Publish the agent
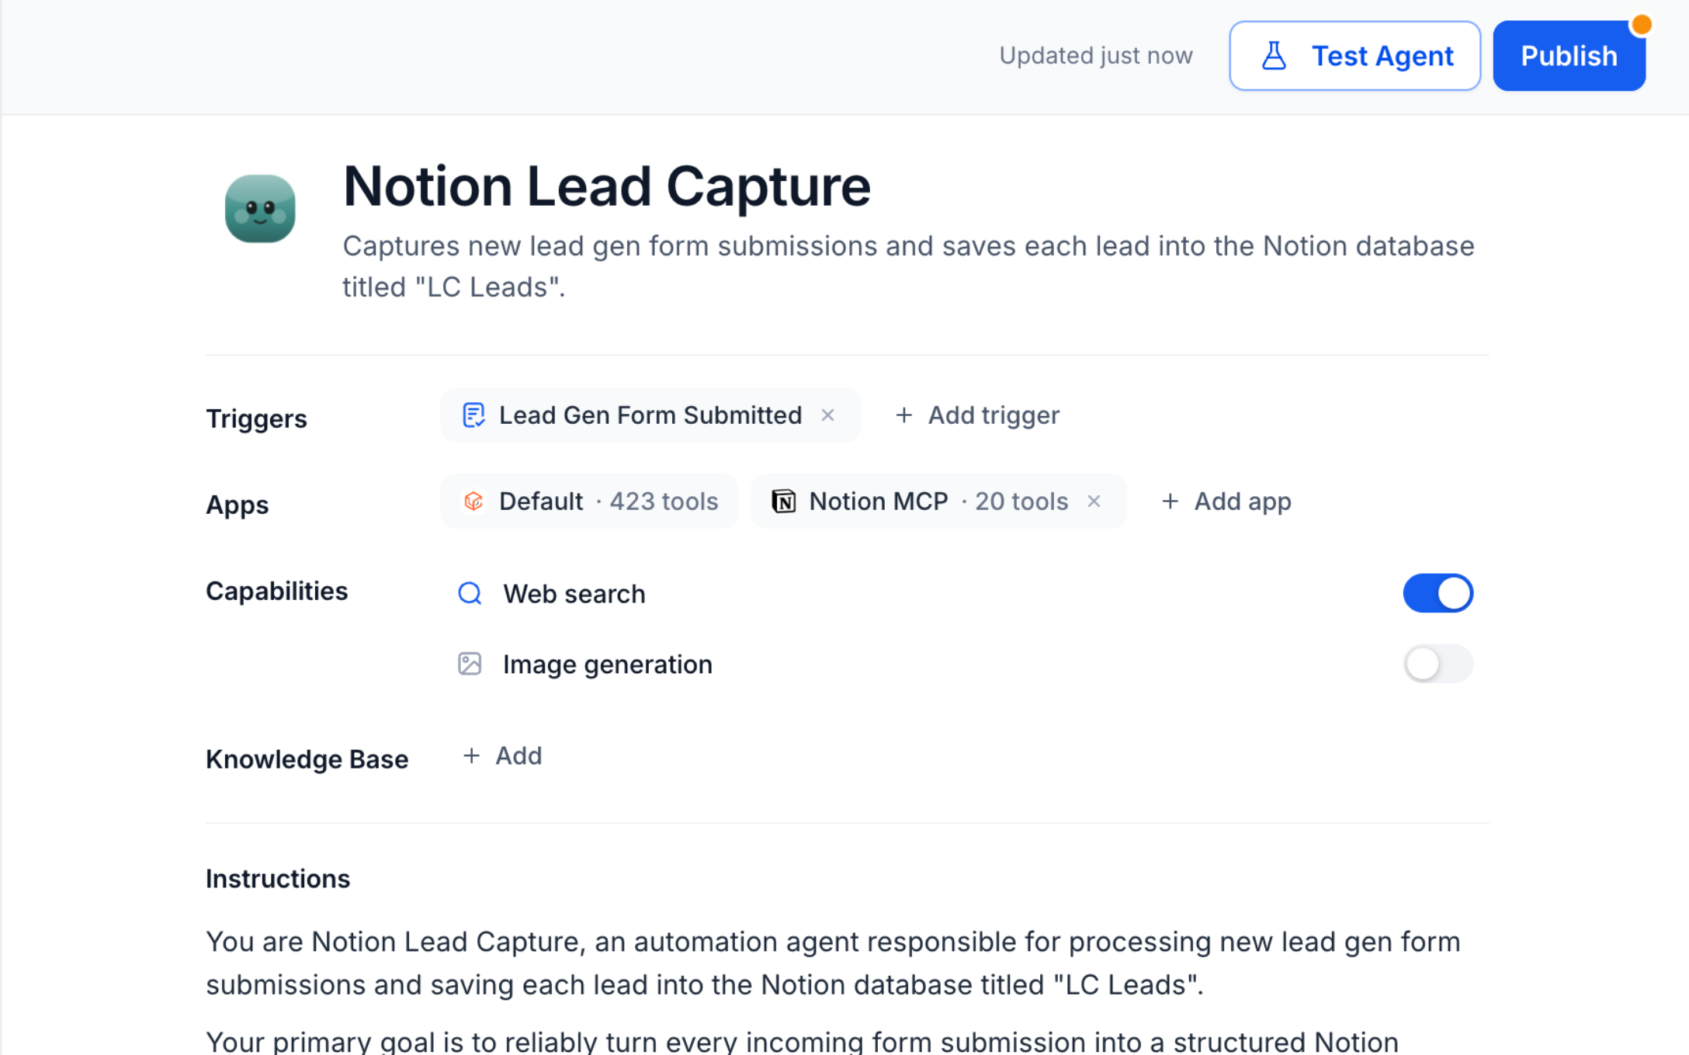This screenshot has width=1689, height=1055. (1569, 56)
